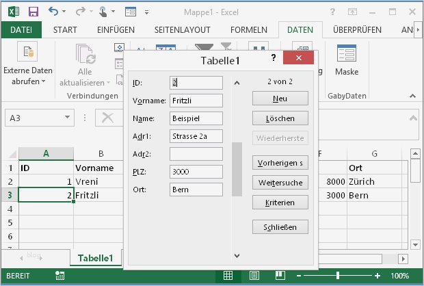Toggle touch/mouse mode icon

[103, 12]
